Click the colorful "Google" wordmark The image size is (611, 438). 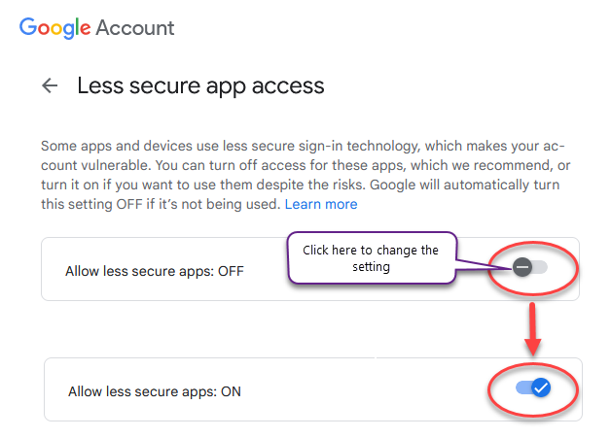54,27
